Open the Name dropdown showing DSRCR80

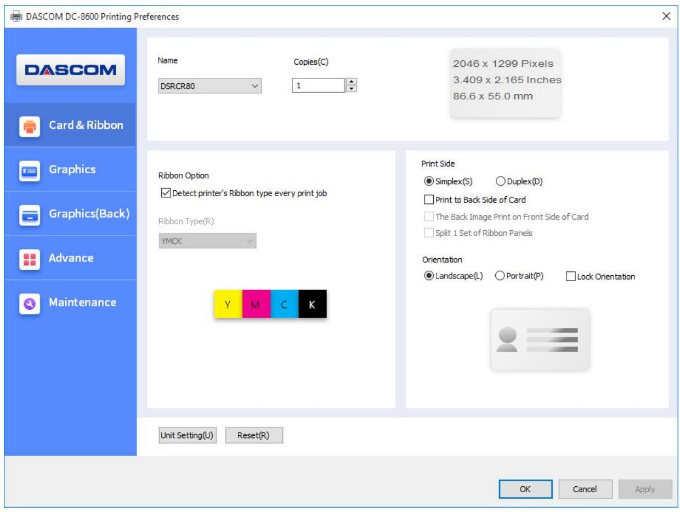[209, 86]
